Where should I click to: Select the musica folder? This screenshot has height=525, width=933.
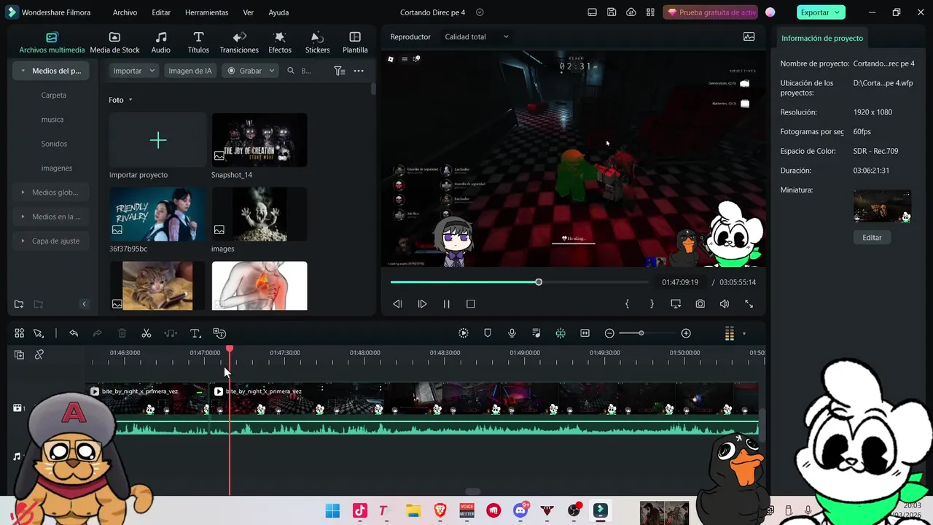pos(52,119)
